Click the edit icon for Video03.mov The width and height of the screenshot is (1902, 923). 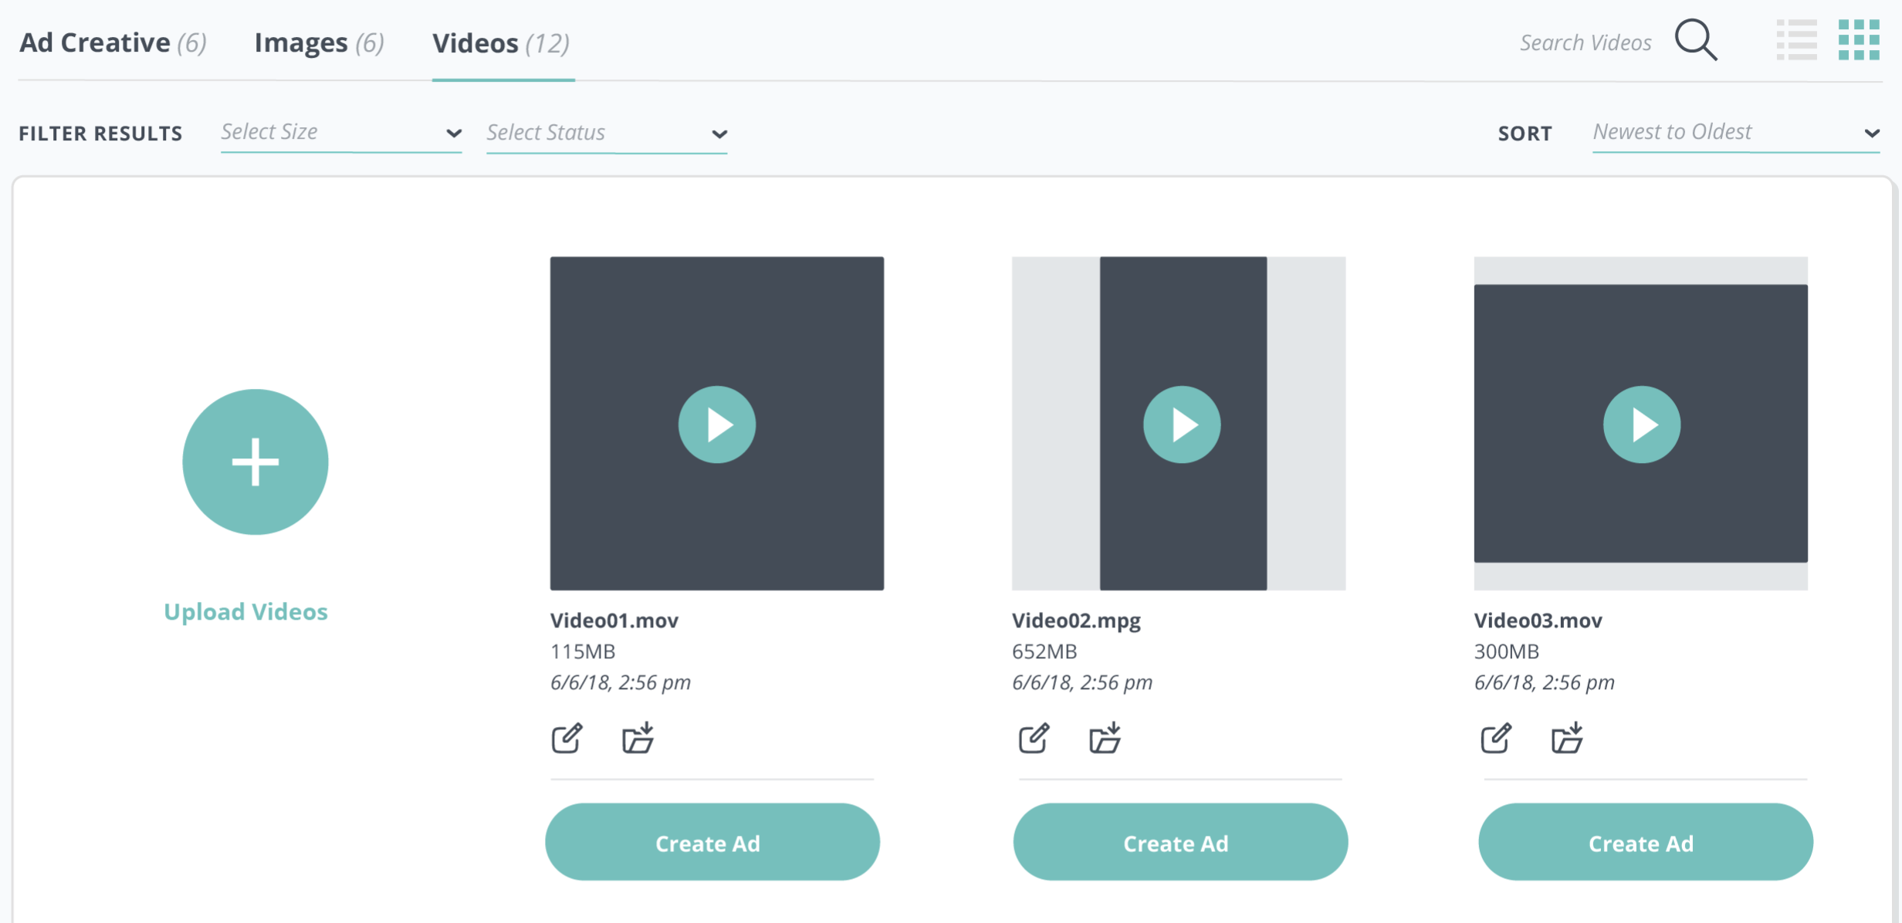[1495, 739]
